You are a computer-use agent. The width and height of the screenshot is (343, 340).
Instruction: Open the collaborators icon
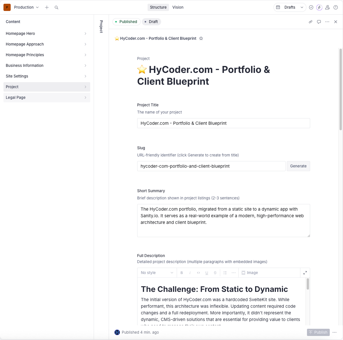point(327,7)
